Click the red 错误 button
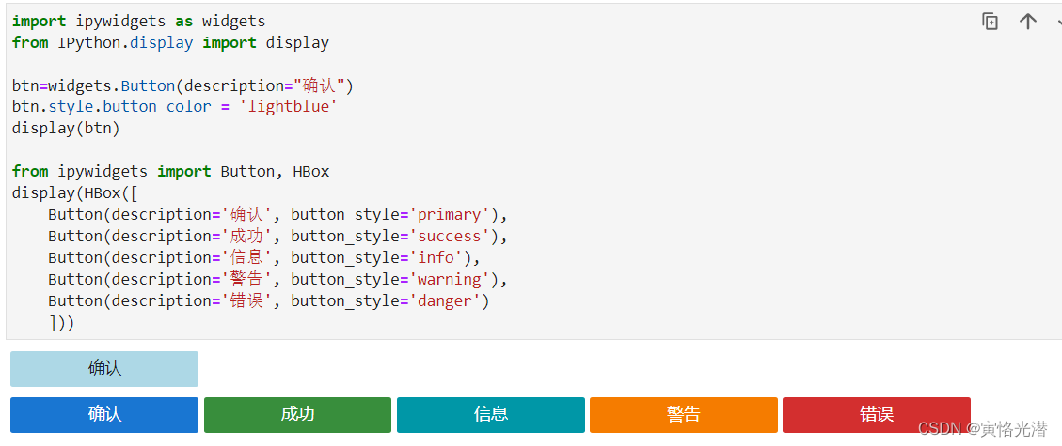 tap(877, 415)
